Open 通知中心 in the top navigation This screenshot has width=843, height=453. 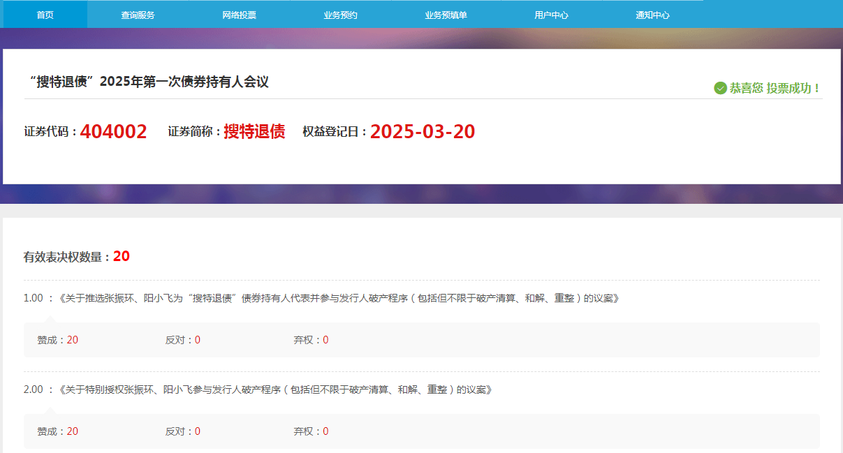652,15
